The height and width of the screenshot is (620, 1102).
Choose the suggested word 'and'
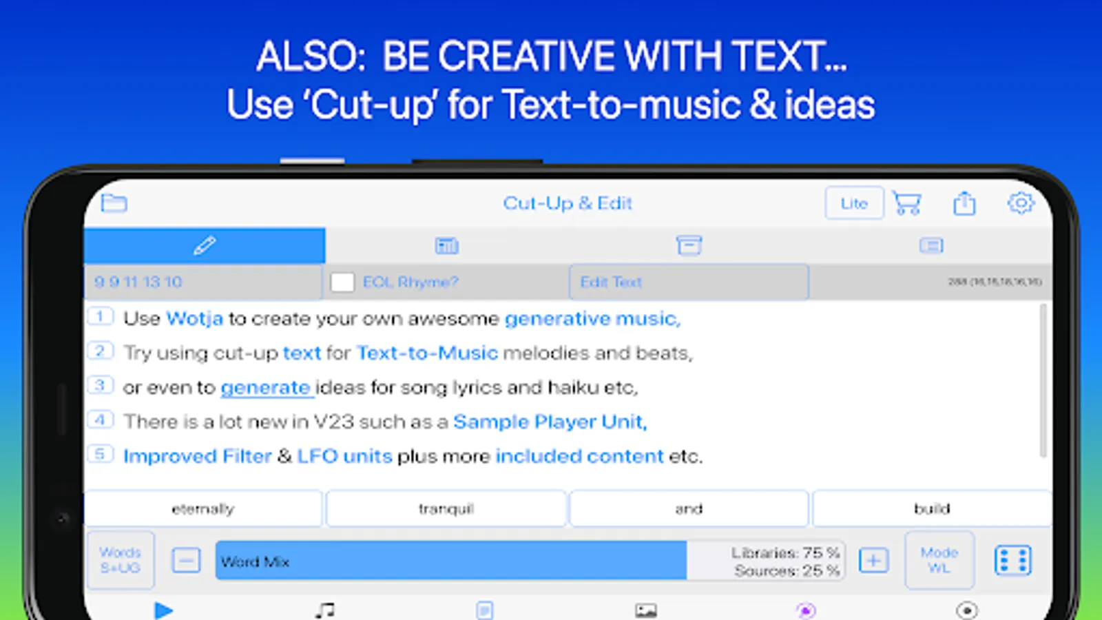[x=689, y=508]
